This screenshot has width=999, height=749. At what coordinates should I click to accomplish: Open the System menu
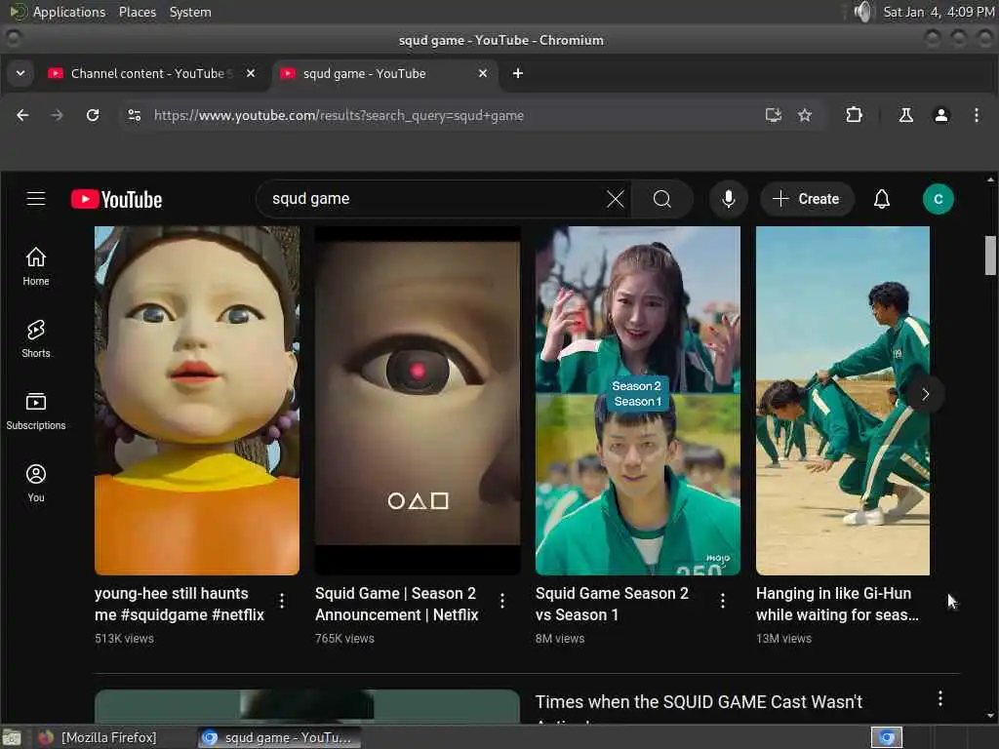[190, 12]
